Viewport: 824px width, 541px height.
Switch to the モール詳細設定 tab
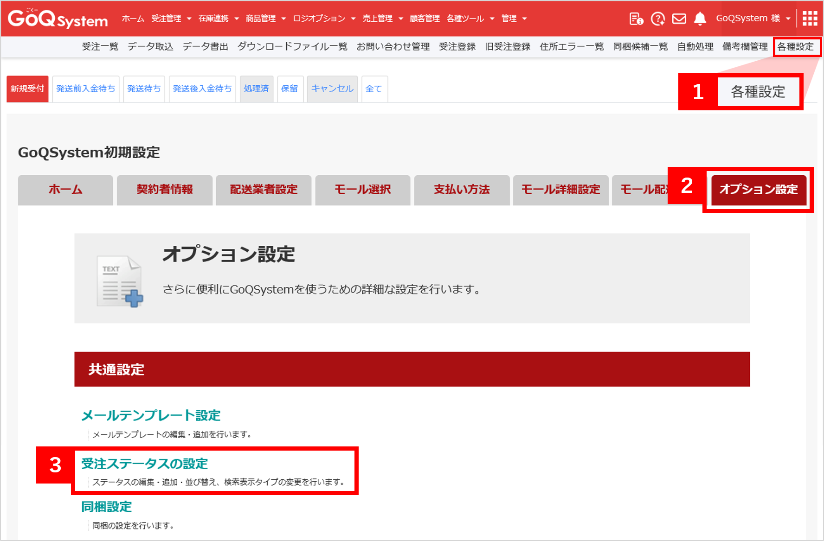561,190
